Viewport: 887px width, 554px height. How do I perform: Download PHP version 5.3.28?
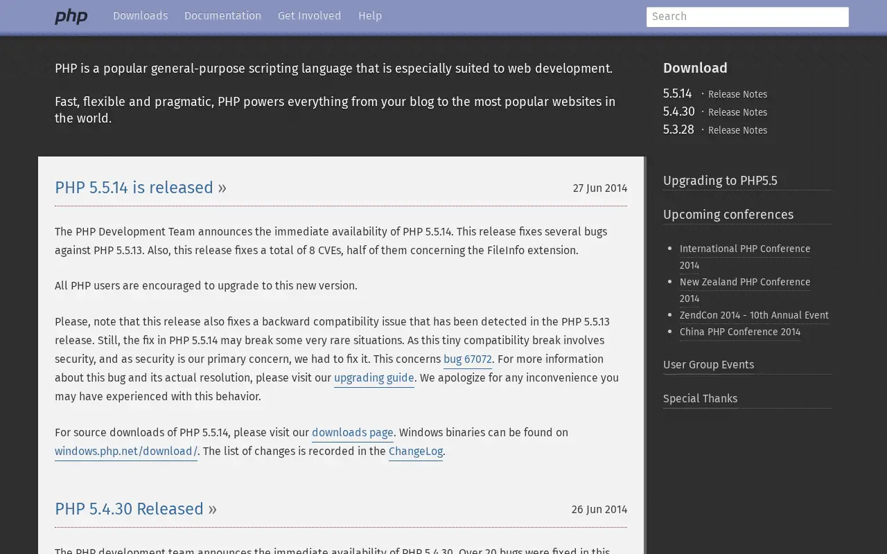678,129
